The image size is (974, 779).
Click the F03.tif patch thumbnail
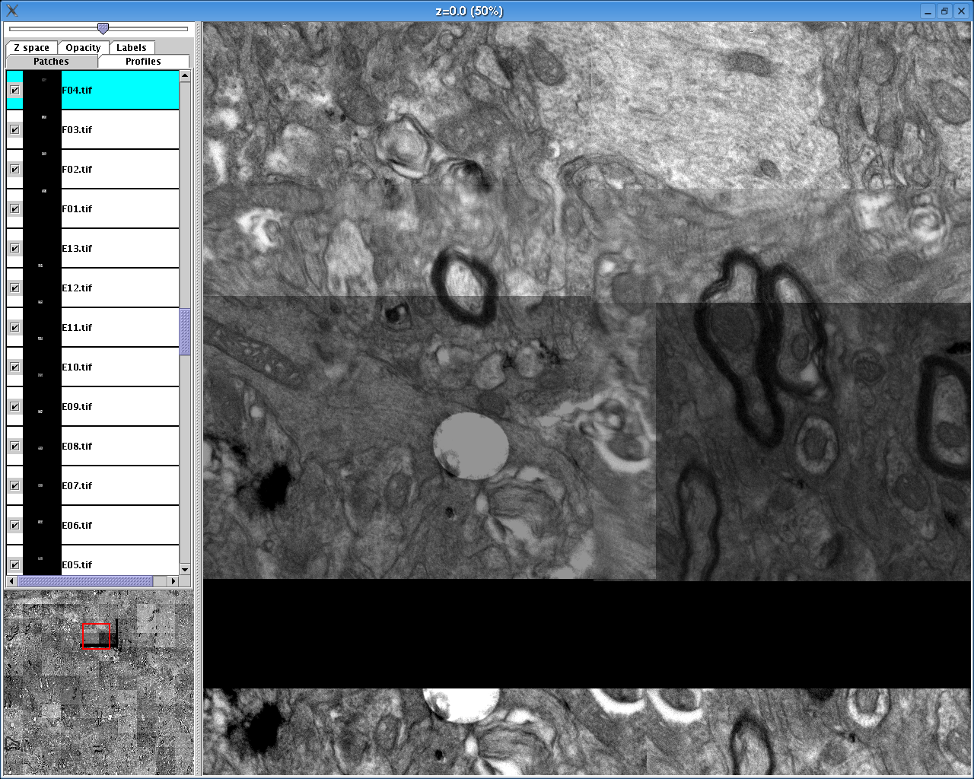pyautogui.click(x=43, y=129)
